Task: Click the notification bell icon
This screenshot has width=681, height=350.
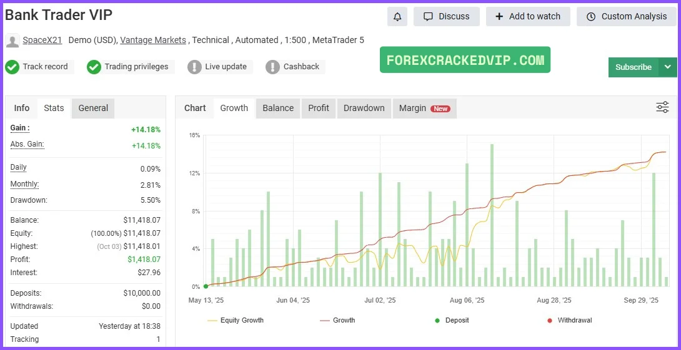Action: tap(397, 17)
